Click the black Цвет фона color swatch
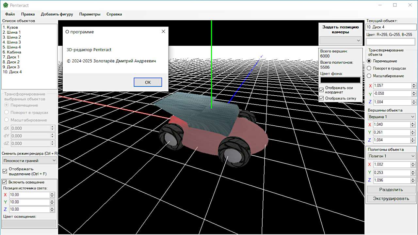The height and width of the screenshot is (235, 418). pos(341,80)
